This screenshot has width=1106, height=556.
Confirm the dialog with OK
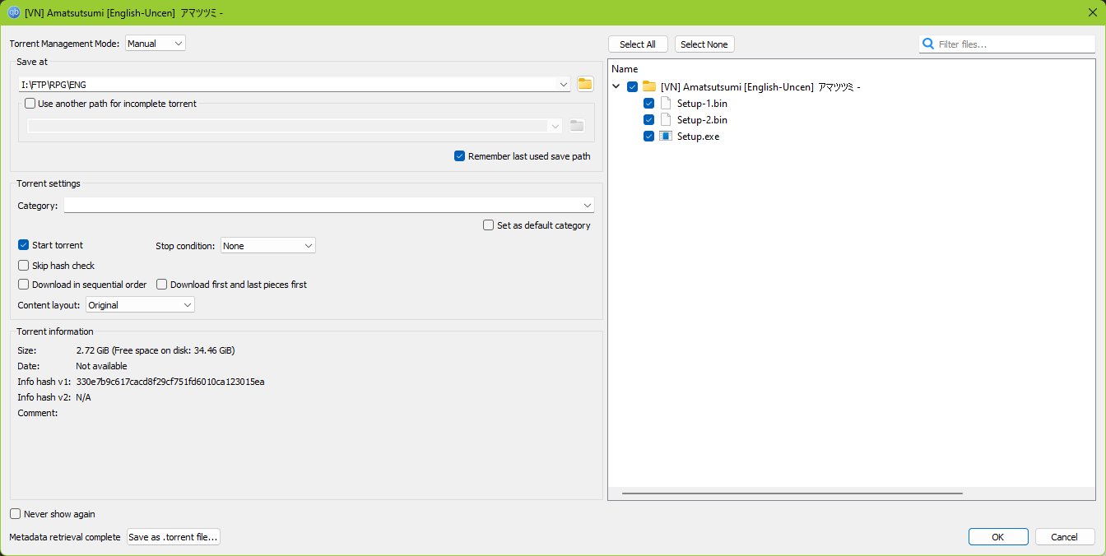(x=998, y=537)
